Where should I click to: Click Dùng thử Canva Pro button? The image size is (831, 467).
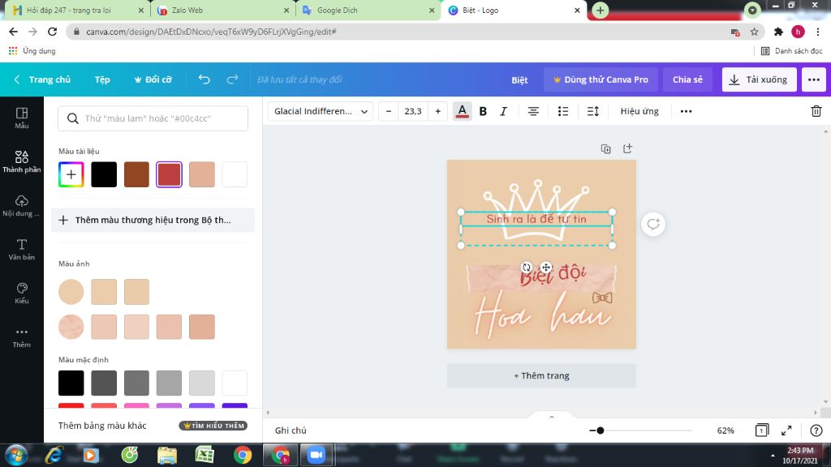601,79
